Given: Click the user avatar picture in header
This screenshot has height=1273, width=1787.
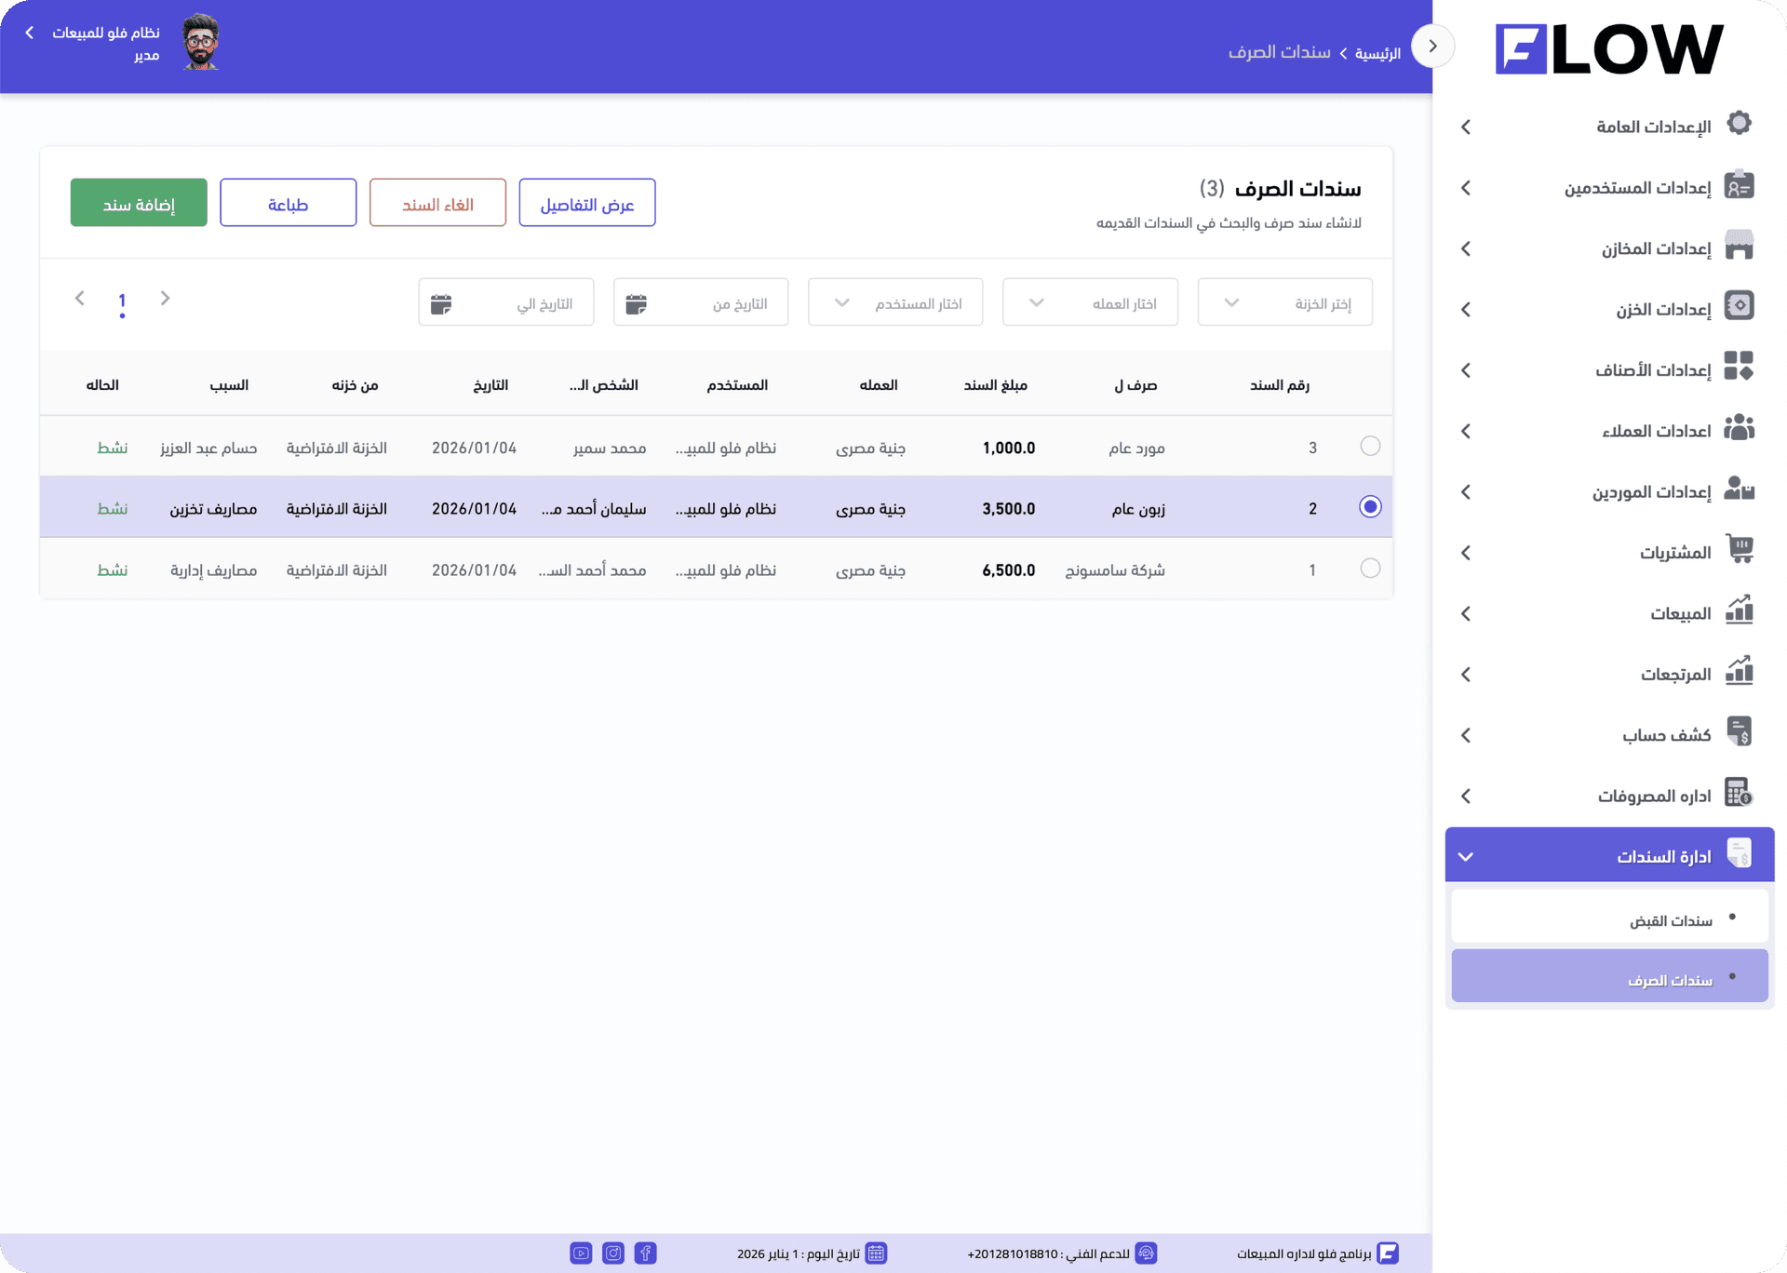Looking at the screenshot, I should click(x=200, y=43).
